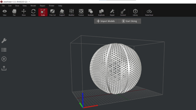Open the Repair menu

point(43,6)
